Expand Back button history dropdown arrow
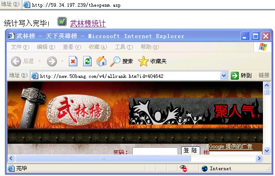 40,61
